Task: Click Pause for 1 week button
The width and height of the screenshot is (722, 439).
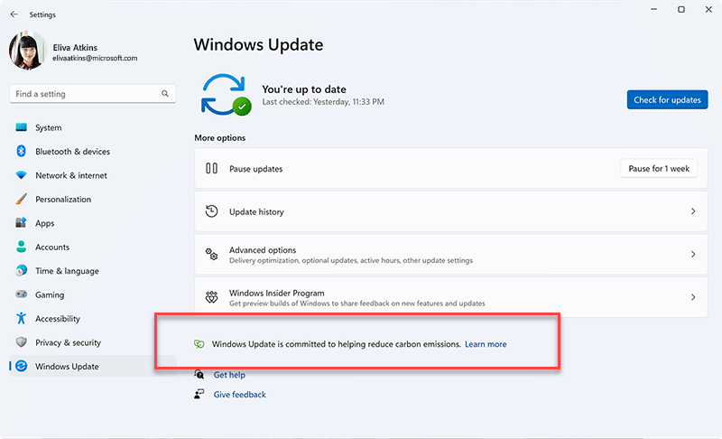Action: [659, 169]
